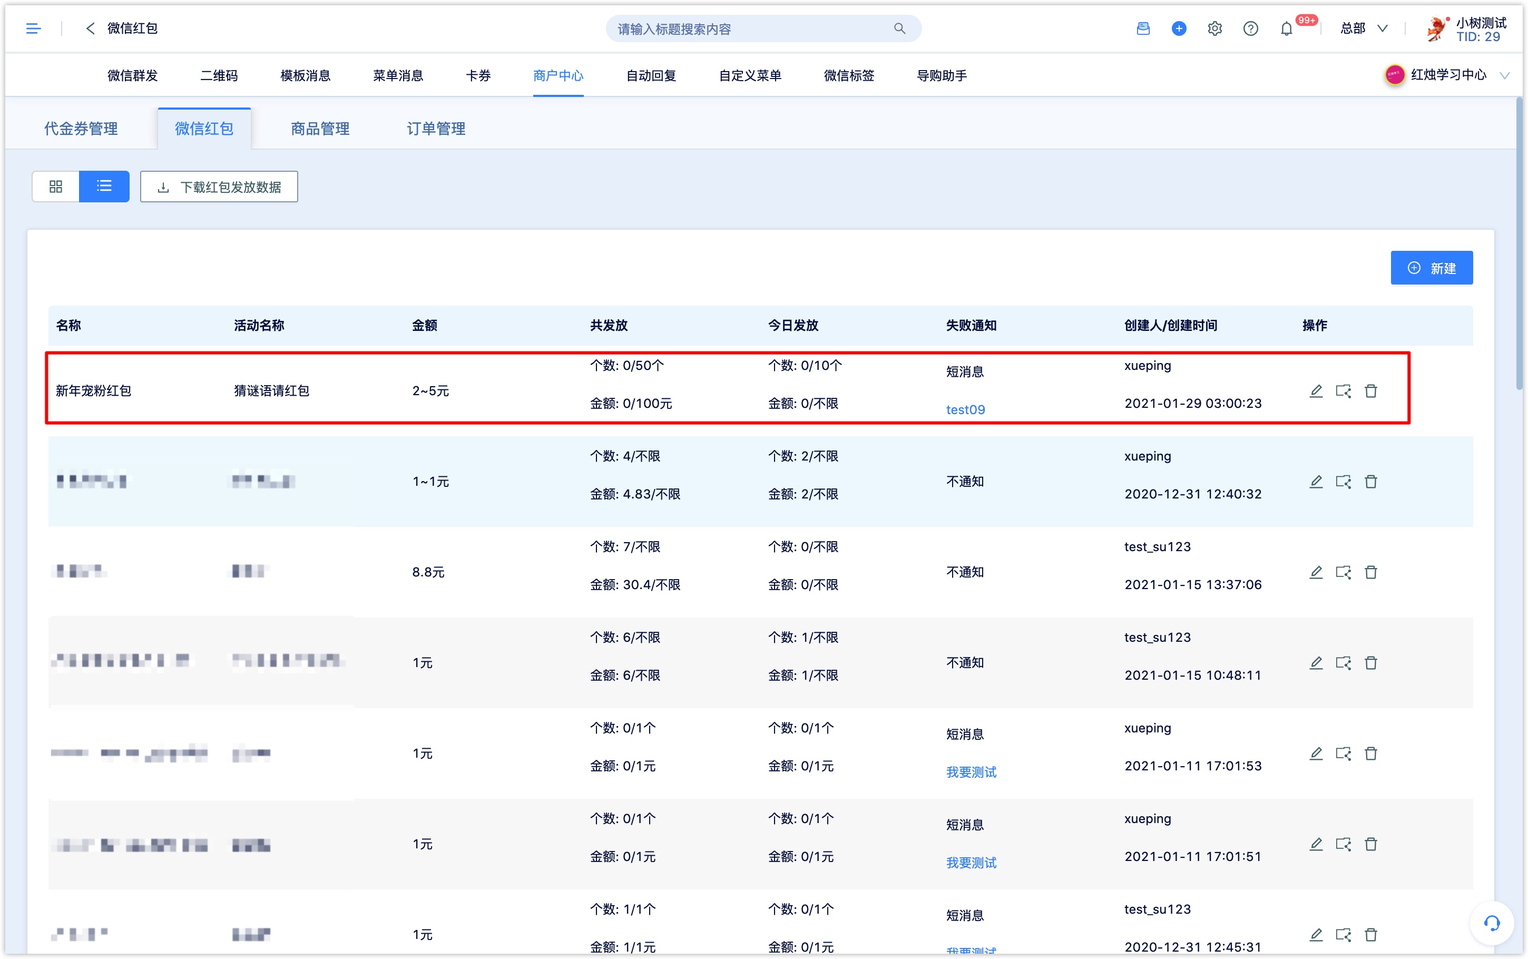
Task: Delete the row created 2021-01-11 17:01:53
Action: (x=1371, y=753)
